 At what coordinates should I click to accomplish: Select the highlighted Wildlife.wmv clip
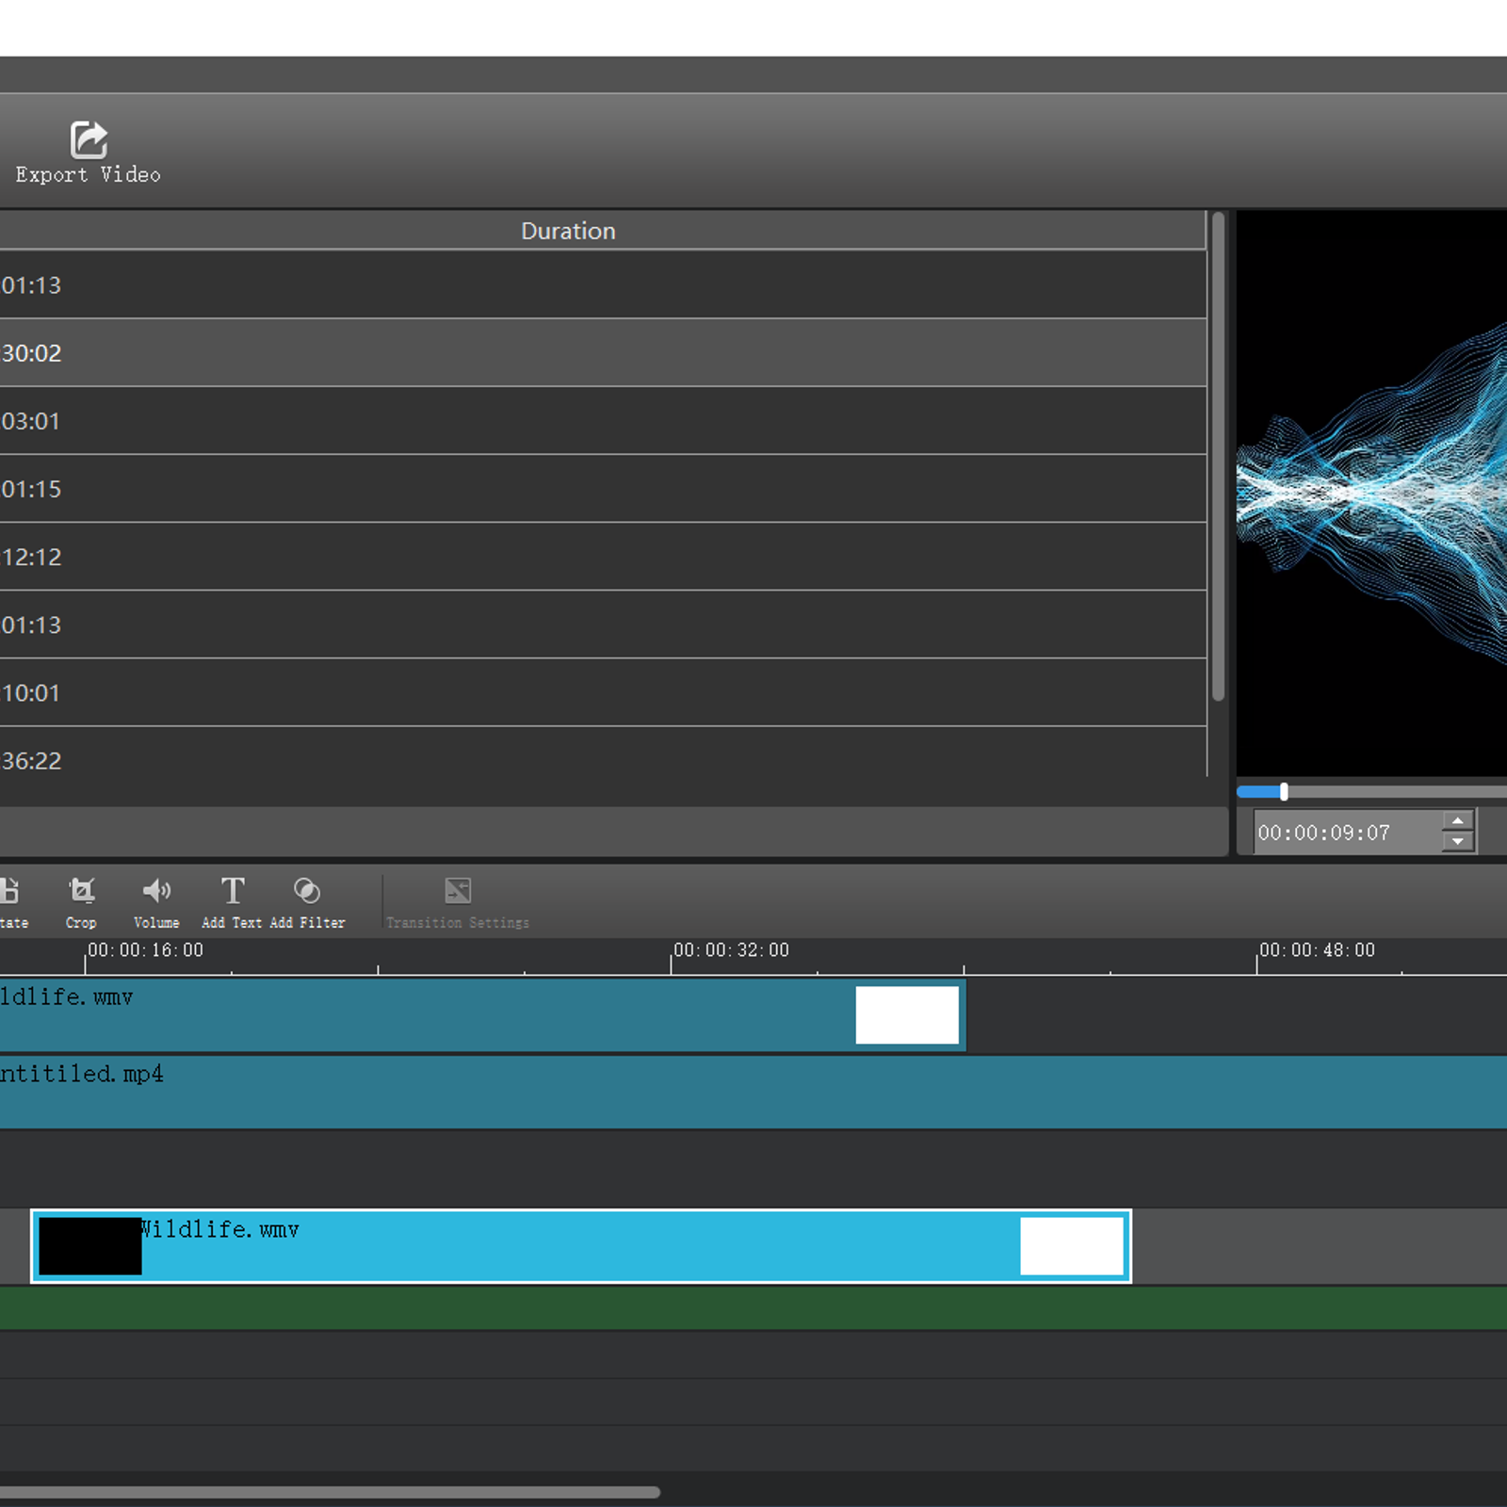tap(580, 1246)
